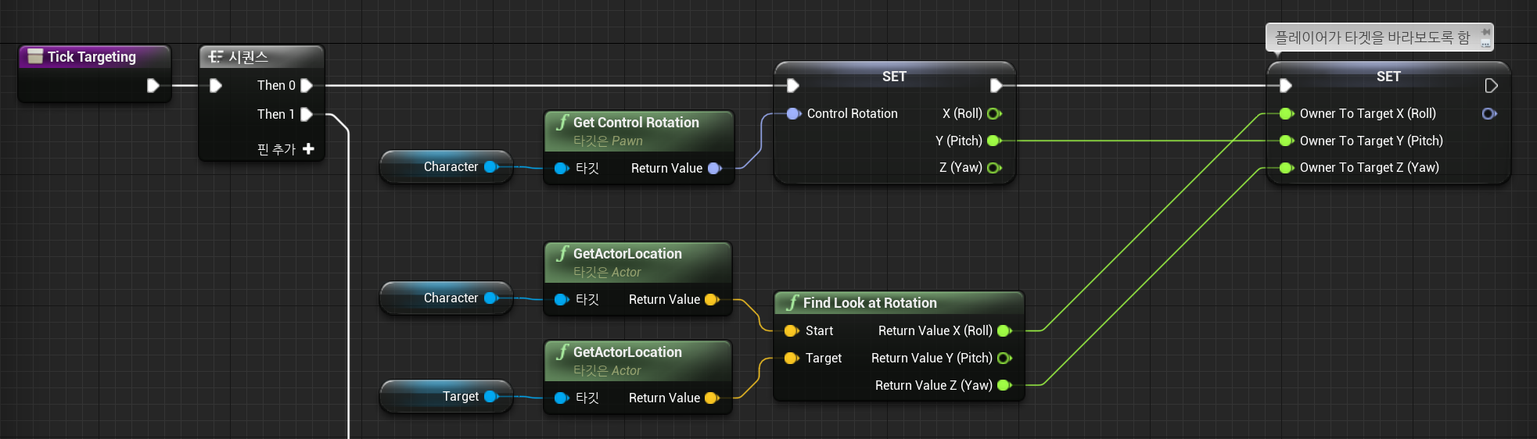Click exec input pin of Owner To Target SET node

tap(1285, 85)
